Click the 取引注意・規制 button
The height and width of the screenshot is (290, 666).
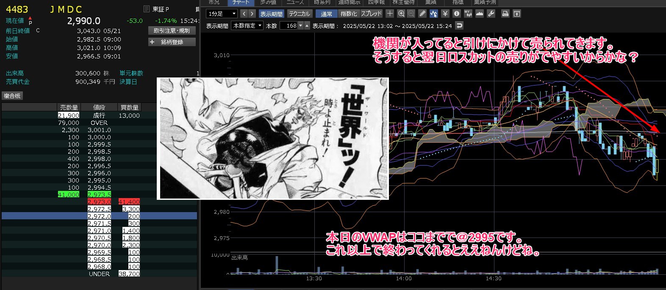172,30
